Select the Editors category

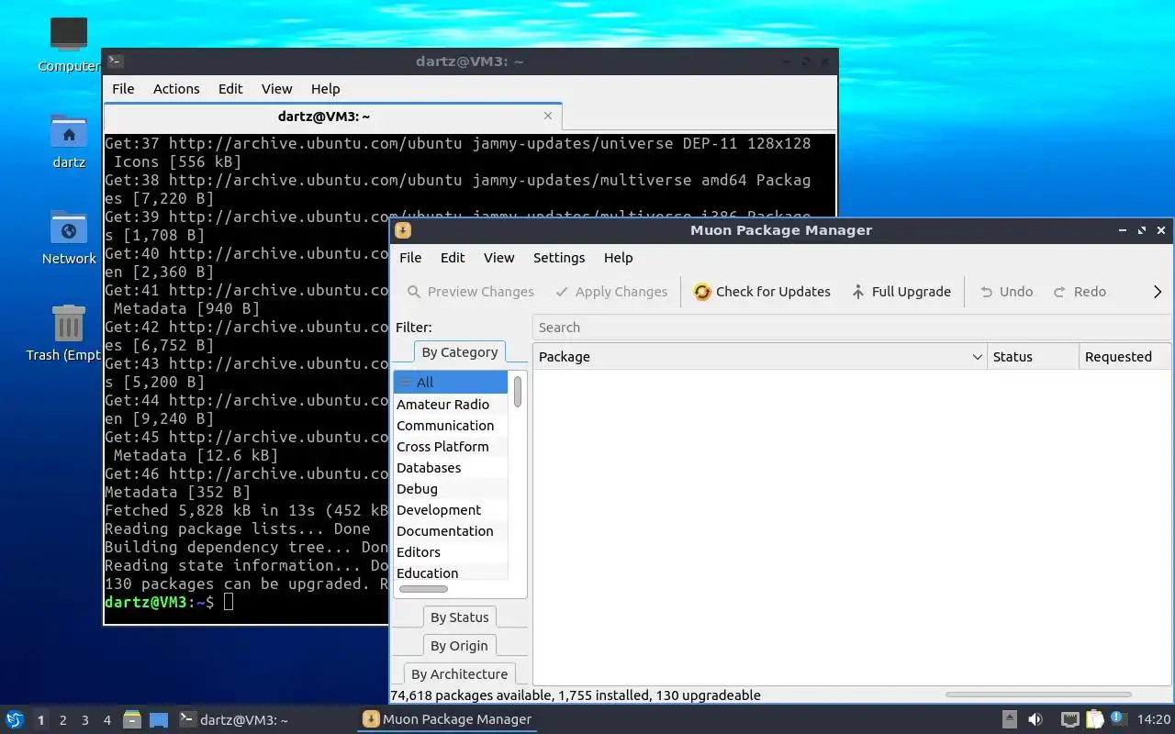[x=450, y=552]
